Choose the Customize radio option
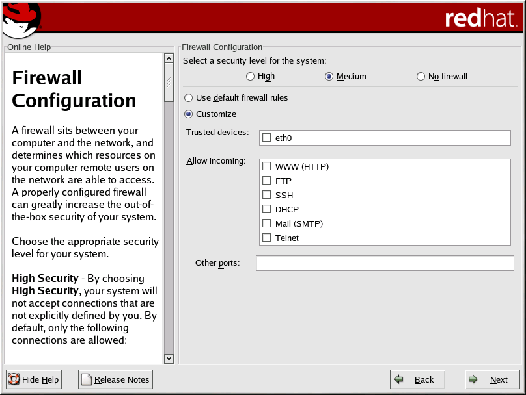The image size is (526, 395). pos(189,114)
